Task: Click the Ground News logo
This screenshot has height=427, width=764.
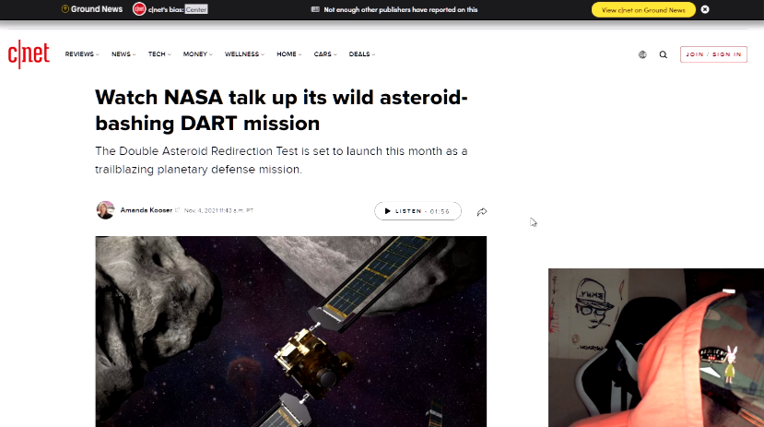Action: coord(90,9)
